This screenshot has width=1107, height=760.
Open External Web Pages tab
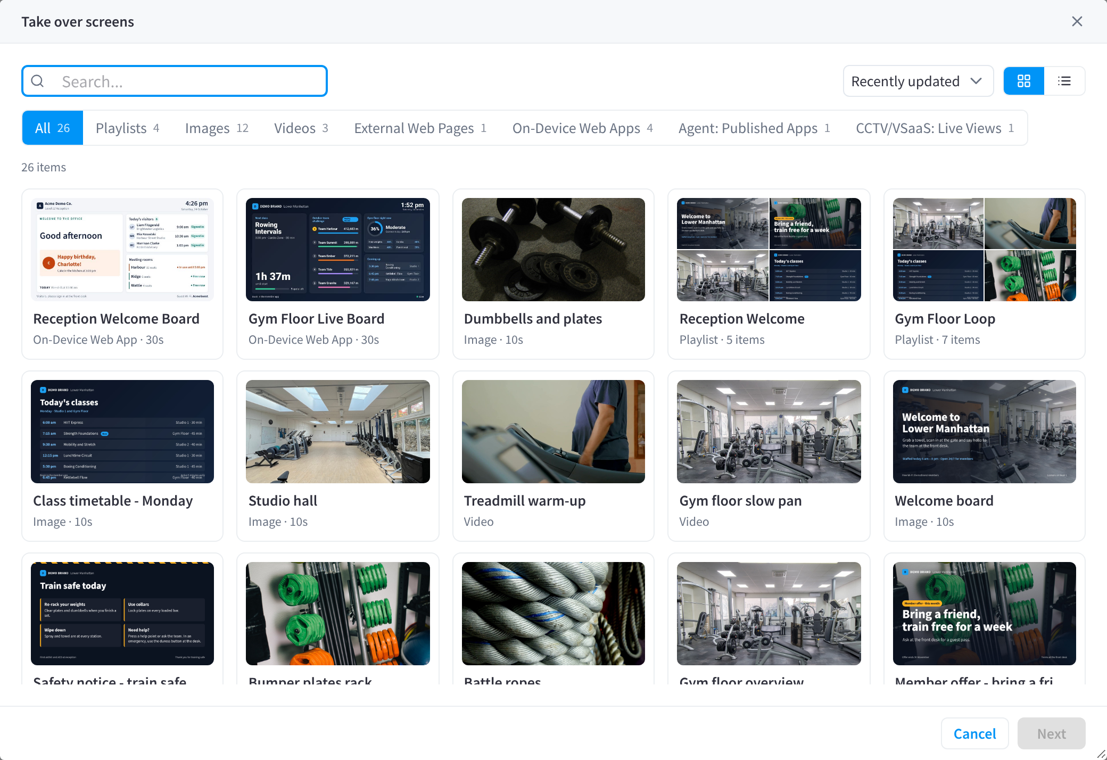(x=420, y=128)
